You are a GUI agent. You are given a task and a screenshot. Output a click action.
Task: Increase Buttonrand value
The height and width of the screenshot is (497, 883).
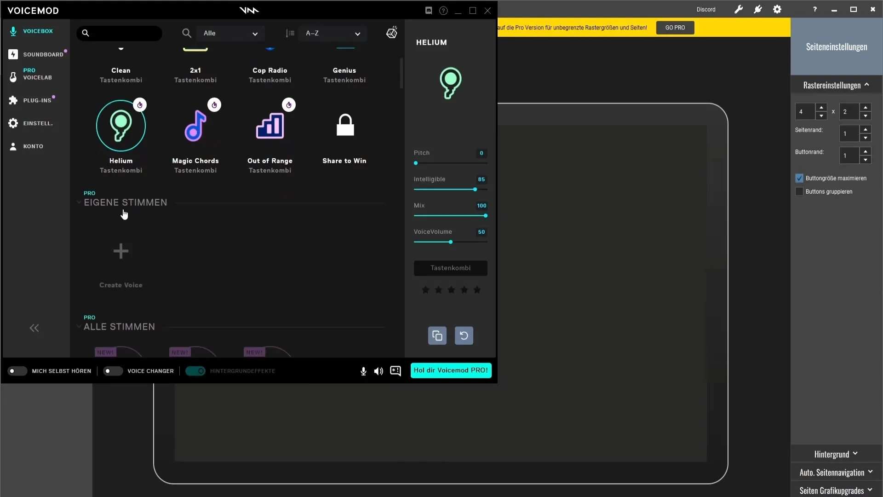(x=866, y=151)
